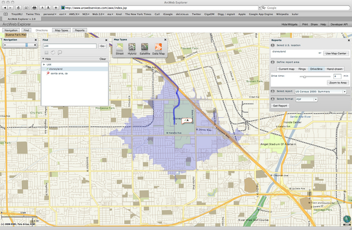Click Share in the ArcWeb header
352x230 pixels.
coord(314,24)
